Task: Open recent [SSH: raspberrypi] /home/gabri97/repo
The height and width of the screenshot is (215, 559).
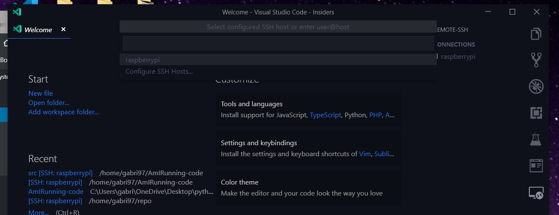Action: [x=55, y=201]
